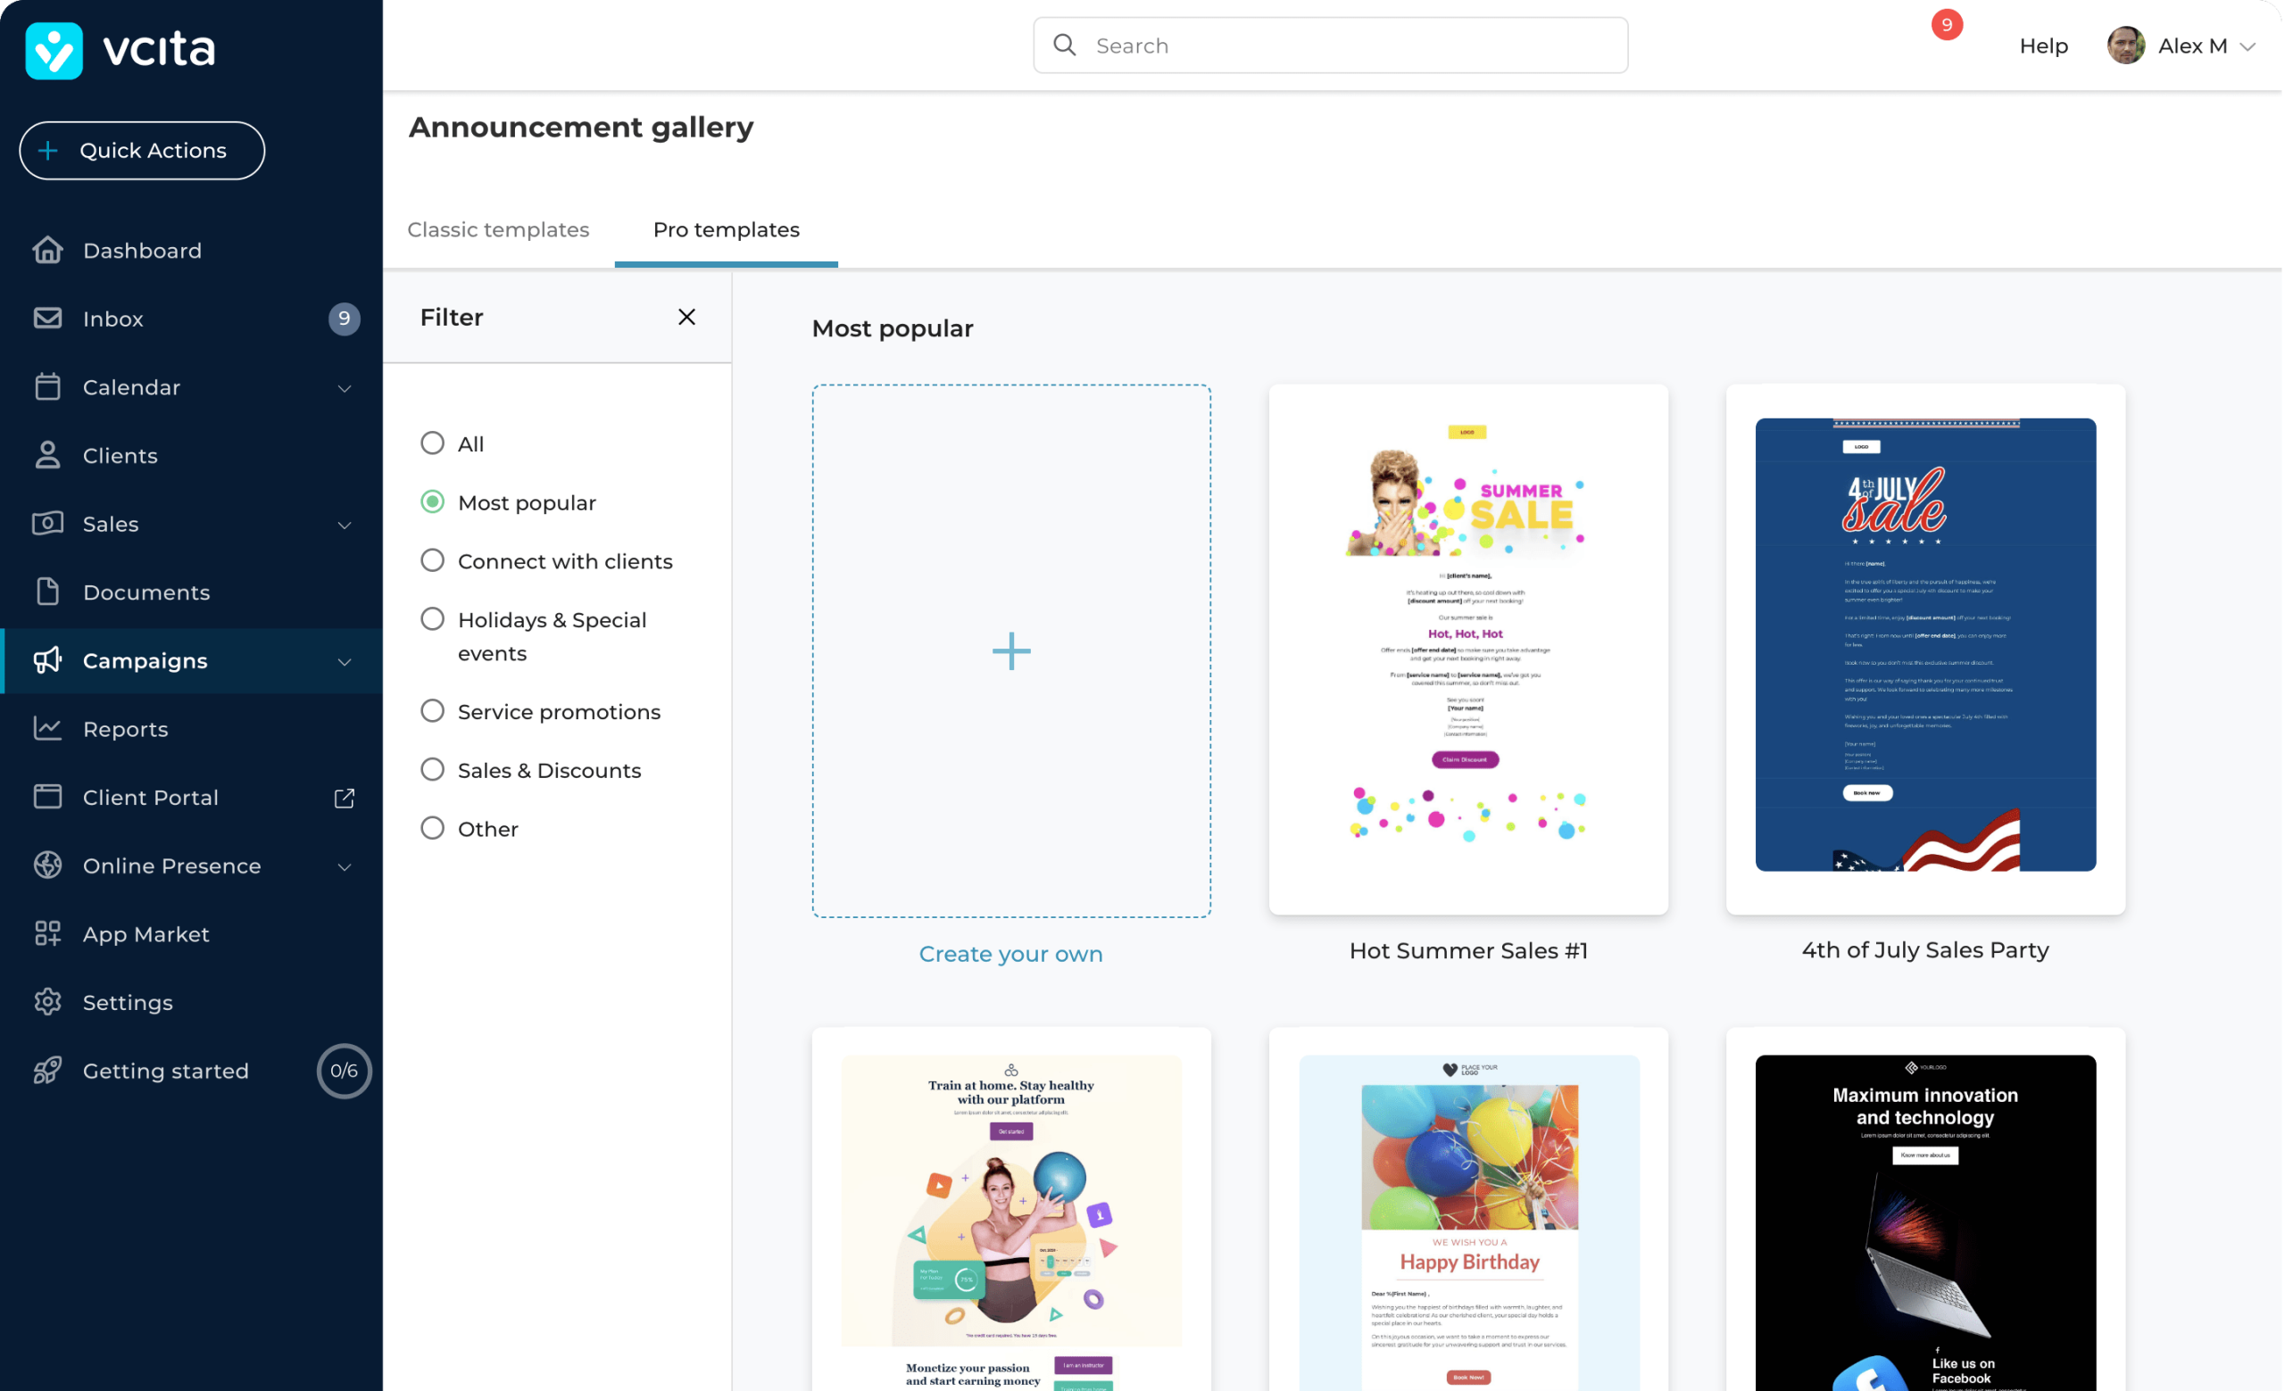The width and height of the screenshot is (2285, 1391).
Task: Open Inbox via envelope icon
Action: point(47,319)
